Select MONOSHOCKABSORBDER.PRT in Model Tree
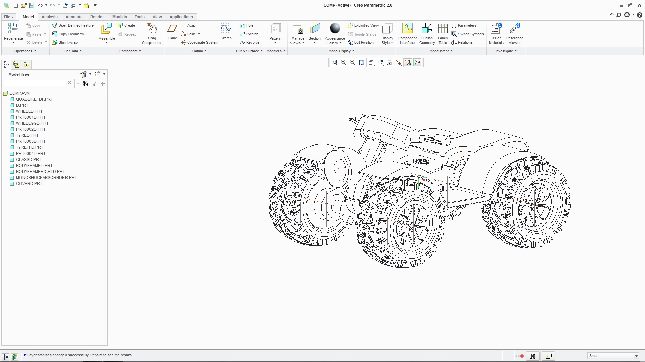Viewport: 645px width, 362px height. (x=46, y=178)
